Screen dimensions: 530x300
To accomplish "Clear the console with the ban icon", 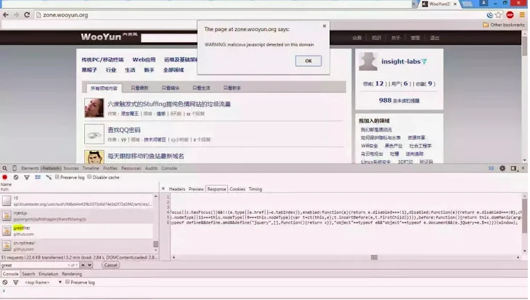I will coord(5,282).
